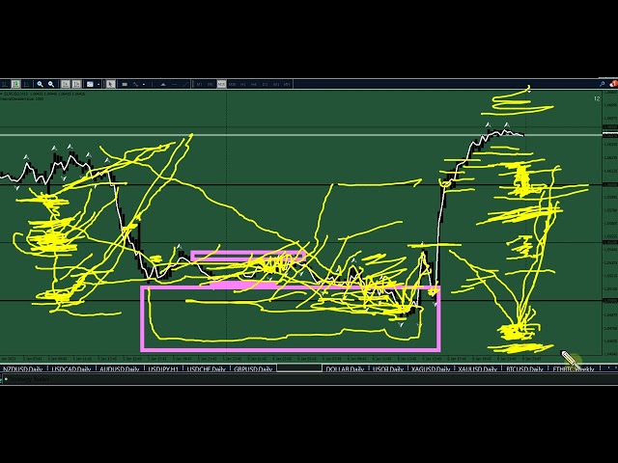Open the XAUUSD,Daily chart tab
Image resolution: width=618 pixels, height=463 pixels.
(478, 369)
